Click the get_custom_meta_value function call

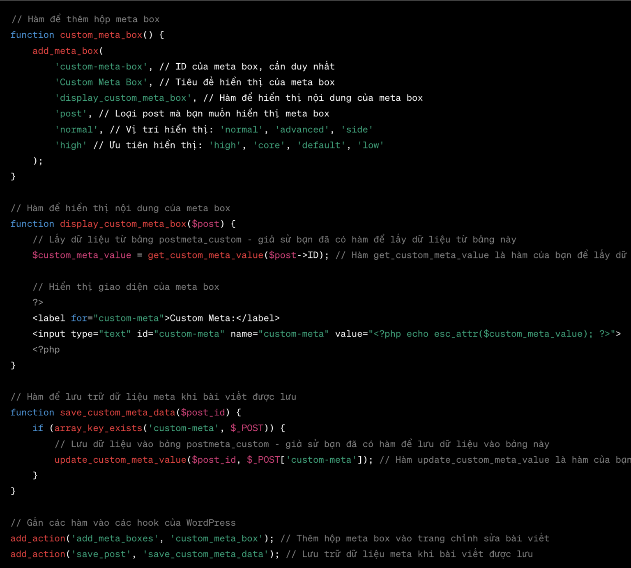click(x=205, y=255)
